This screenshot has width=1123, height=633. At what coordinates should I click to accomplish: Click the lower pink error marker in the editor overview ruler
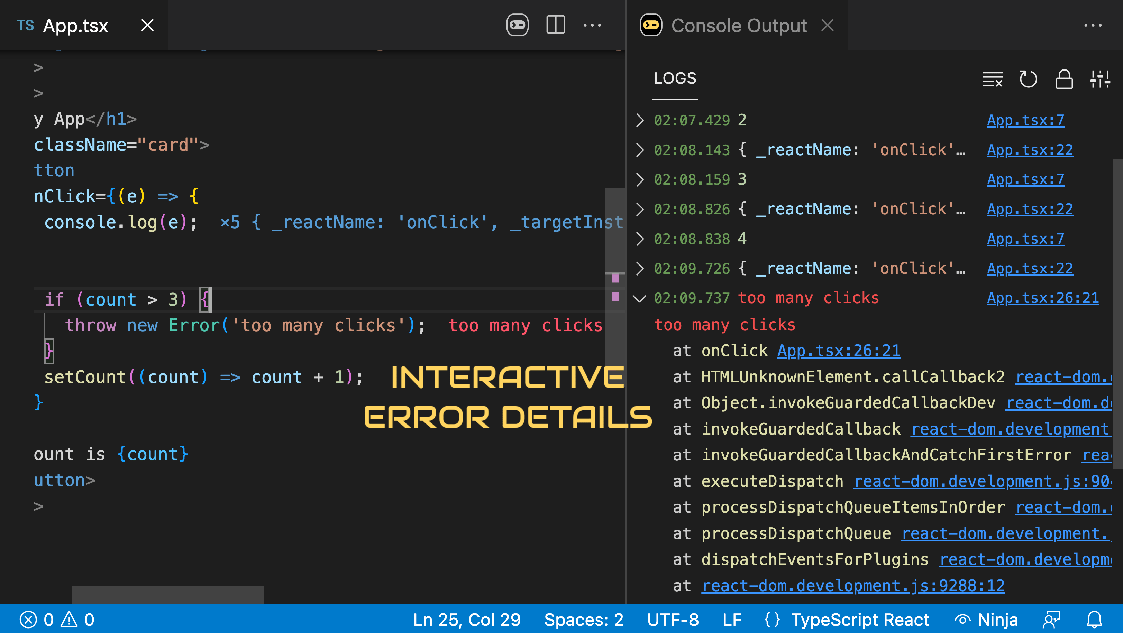[x=615, y=297]
